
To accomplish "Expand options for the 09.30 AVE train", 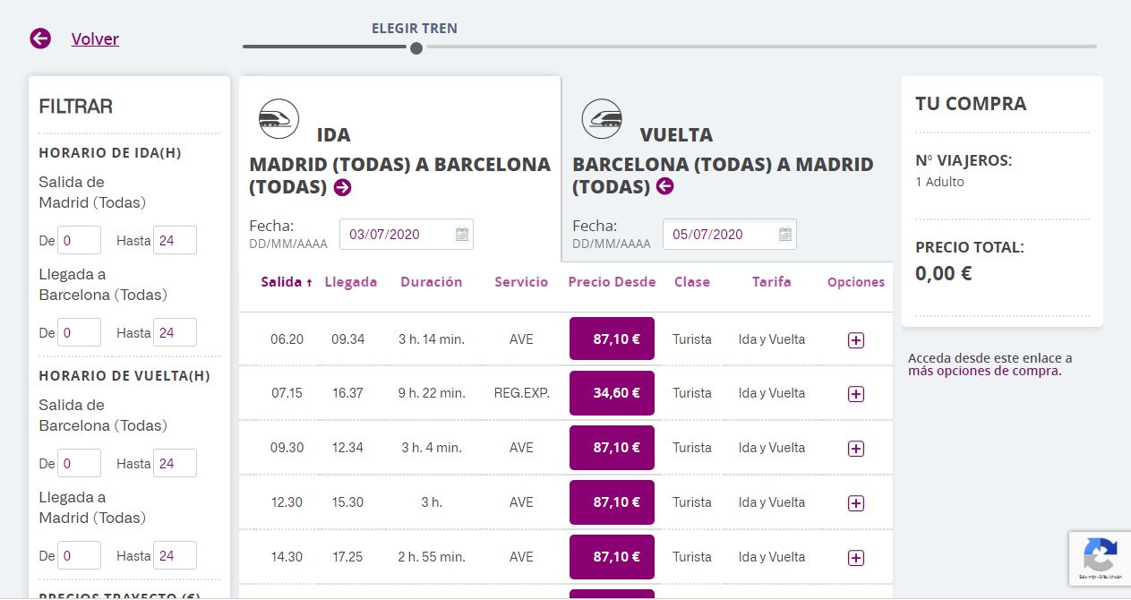I will pyautogui.click(x=855, y=449).
